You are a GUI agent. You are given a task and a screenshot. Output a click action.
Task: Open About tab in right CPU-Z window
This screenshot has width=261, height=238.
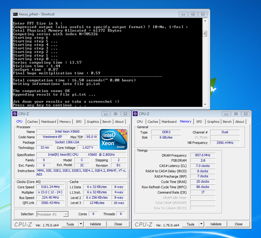tap(239, 122)
